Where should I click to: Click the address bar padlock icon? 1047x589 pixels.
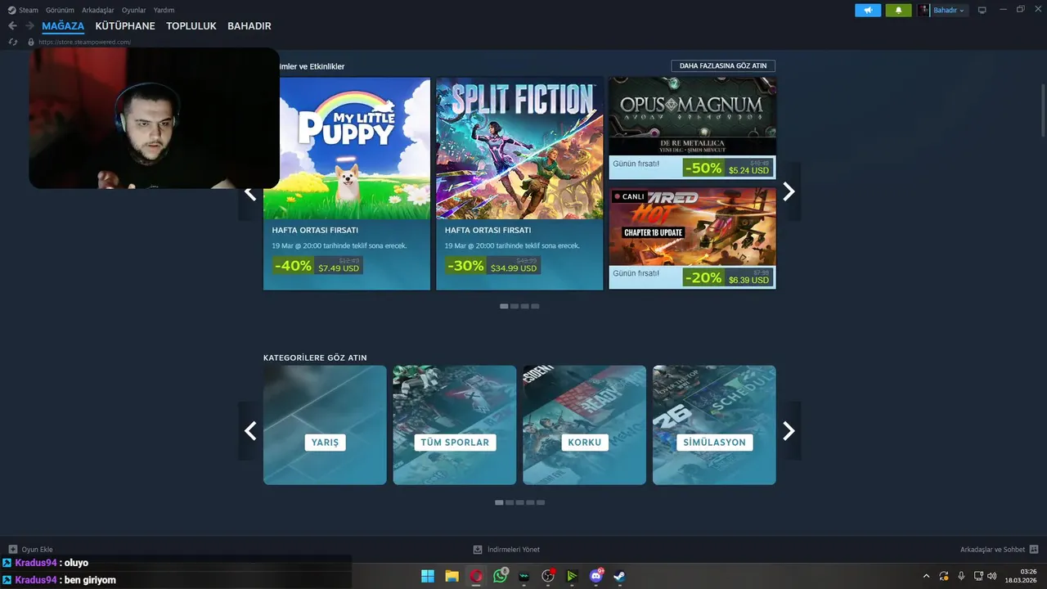(31, 42)
